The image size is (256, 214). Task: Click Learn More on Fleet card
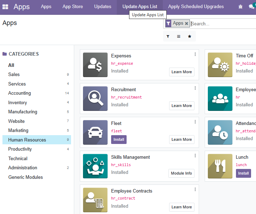pyautogui.click(x=182, y=139)
